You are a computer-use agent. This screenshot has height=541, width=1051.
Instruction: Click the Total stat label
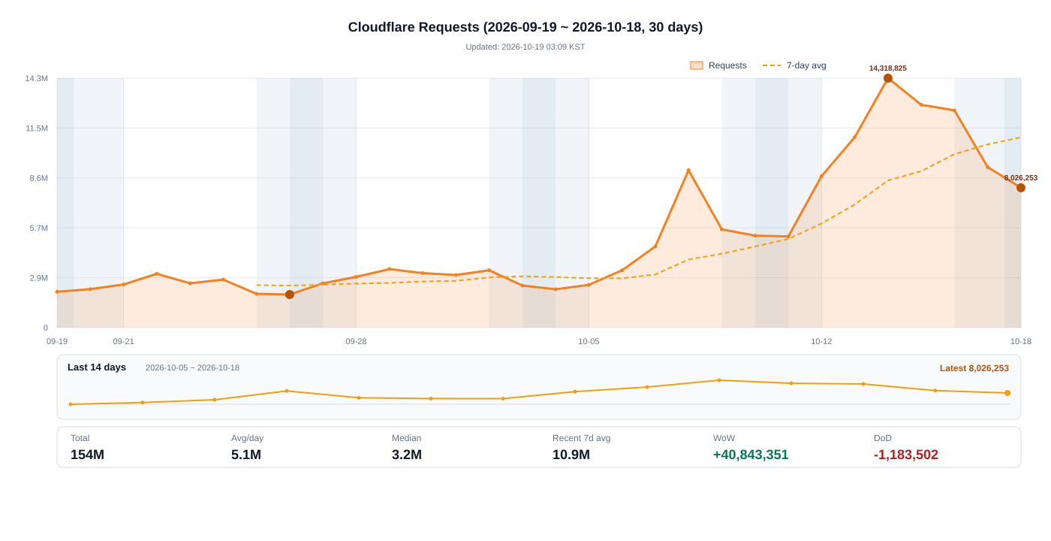[x=80, y=438]
